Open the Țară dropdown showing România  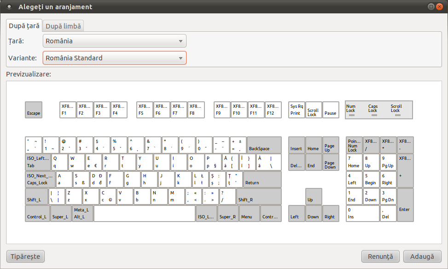(x=115, y=41)
